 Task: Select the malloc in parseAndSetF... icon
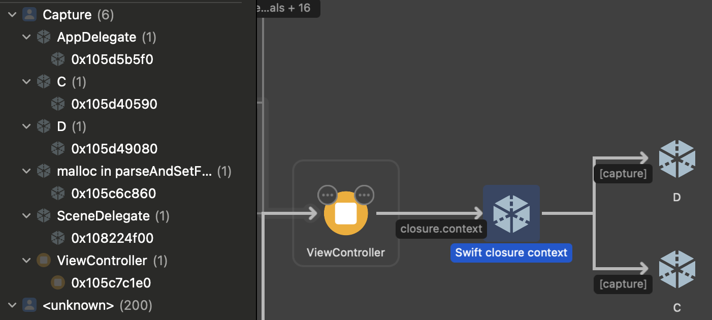[43, 171]
